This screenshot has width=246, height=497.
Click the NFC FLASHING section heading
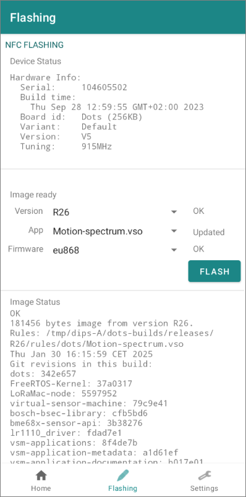pyautogui.click(x=34, y=45)
